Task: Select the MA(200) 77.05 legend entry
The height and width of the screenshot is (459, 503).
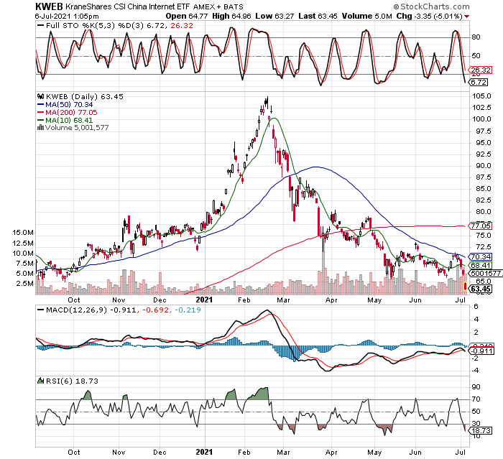Action: coord(68,113)
